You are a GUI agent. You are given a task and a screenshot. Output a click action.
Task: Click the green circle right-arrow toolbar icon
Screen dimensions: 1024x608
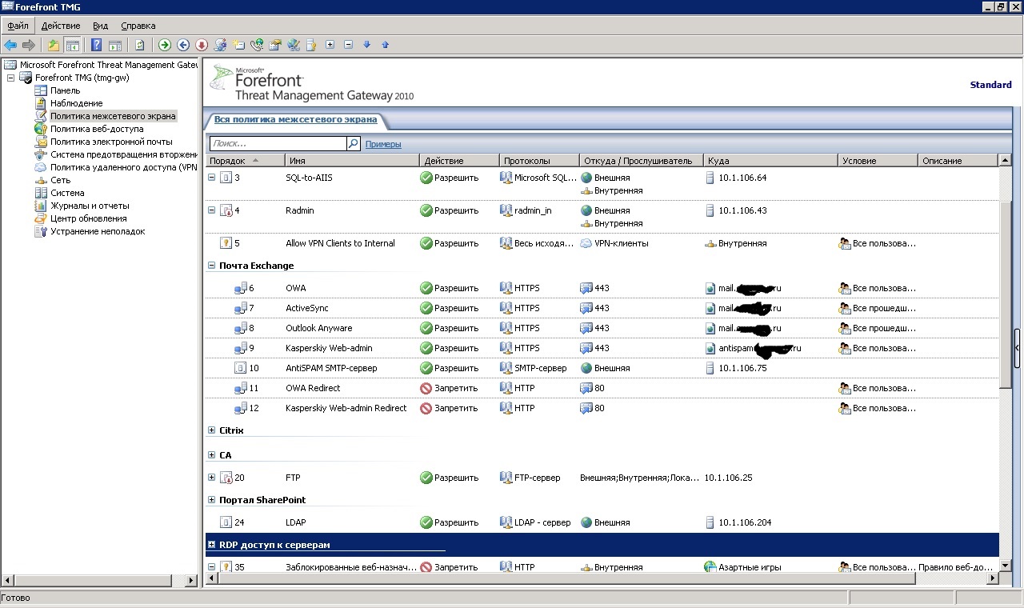tap(165, 45)
